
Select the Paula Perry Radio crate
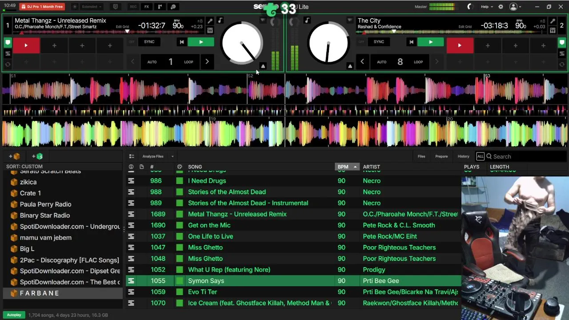[x=45, y=204]
